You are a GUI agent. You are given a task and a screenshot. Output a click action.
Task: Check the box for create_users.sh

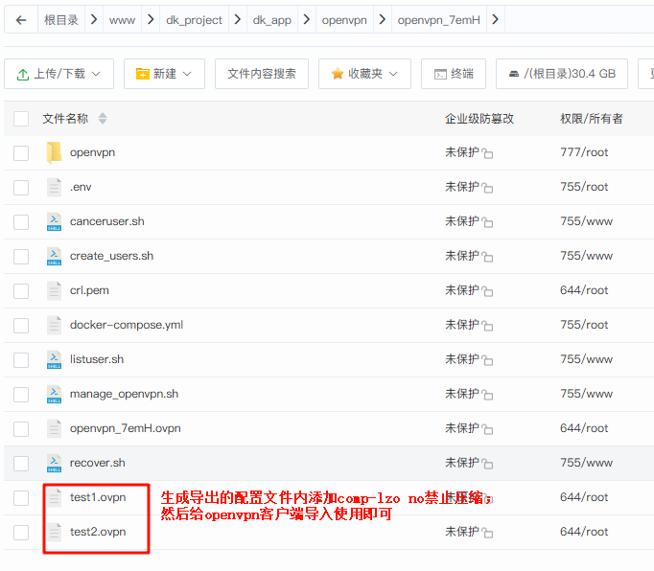tap(21, 256)
